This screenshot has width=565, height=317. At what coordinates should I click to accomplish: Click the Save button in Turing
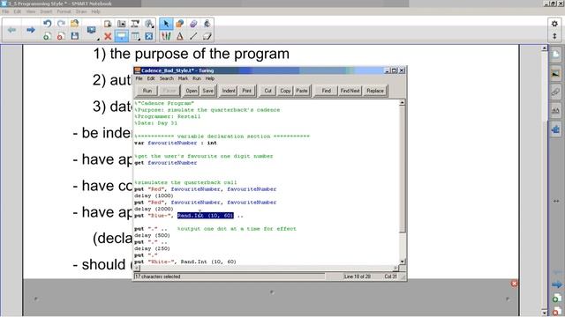click(x=208, y=91)
